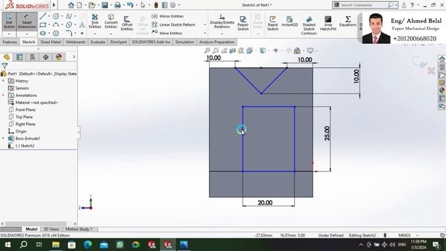
Task: Click the Print icon in top toolbar
Action: [118, 5]
